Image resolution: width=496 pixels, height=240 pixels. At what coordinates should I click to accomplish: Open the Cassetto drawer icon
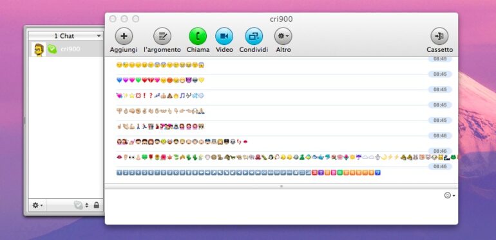[x=439, y=36]
